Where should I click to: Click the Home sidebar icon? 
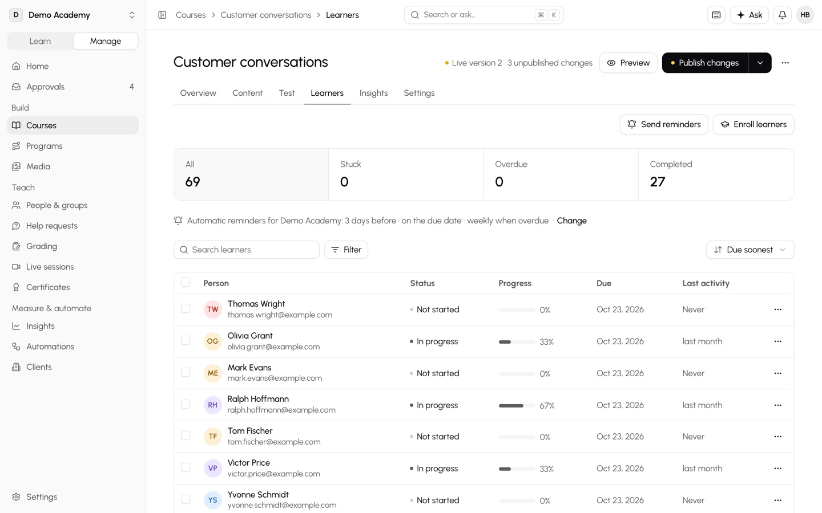[x=17, y=66]
